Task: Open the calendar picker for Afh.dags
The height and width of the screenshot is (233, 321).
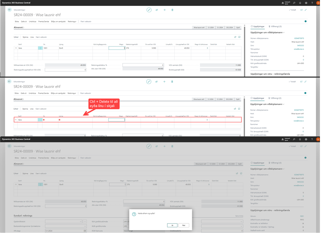Action: (85, 231)
